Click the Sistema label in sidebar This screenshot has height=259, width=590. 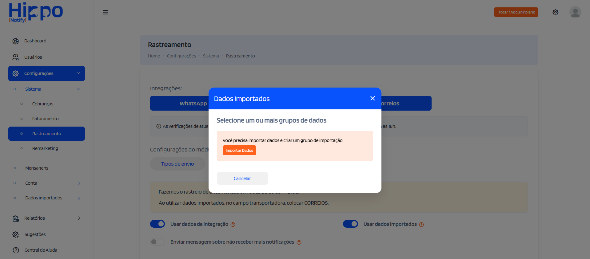33,89
